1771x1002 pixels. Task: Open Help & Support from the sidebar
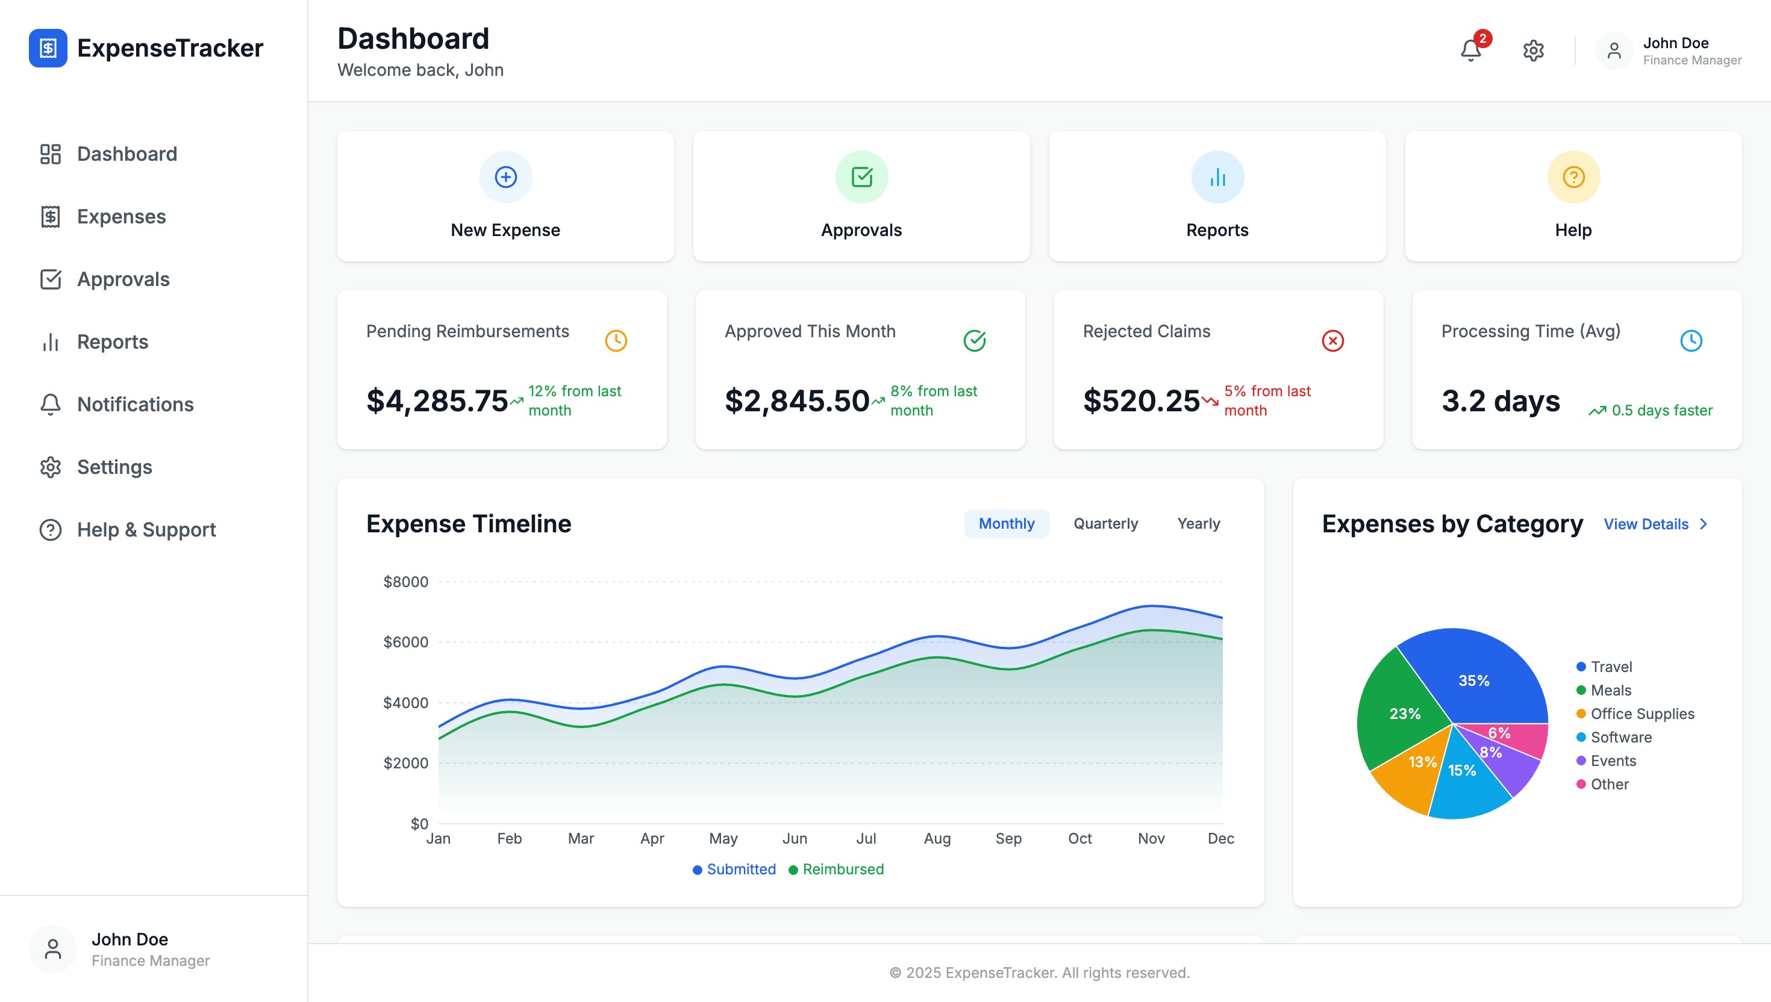click(145, 529)
